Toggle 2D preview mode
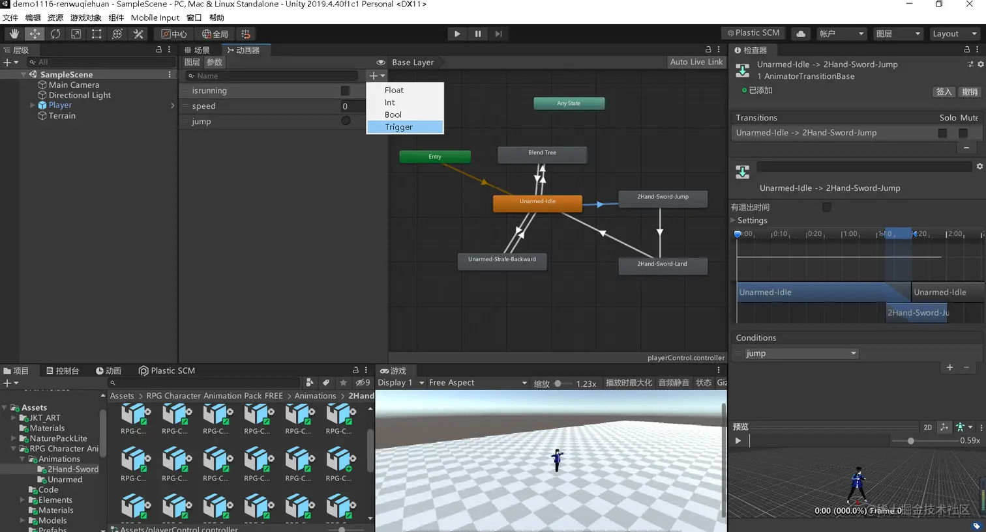 pyautogui.click(x=928, y=427)
